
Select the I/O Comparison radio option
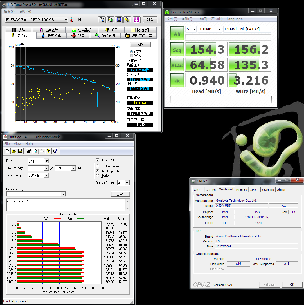click(98, 166)
